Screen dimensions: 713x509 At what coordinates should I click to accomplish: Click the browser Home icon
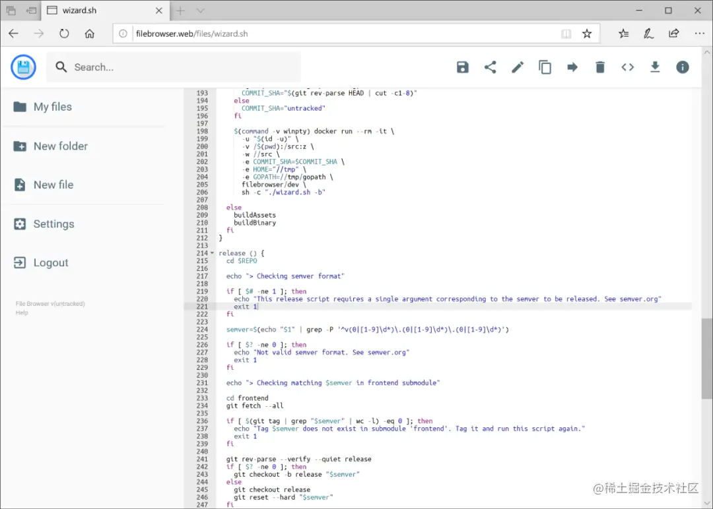point(90,34)
